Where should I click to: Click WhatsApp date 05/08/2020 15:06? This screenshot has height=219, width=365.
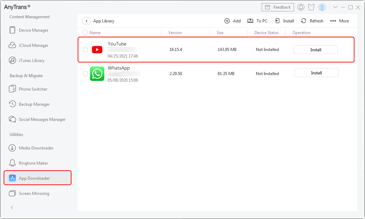click(123, 80)
